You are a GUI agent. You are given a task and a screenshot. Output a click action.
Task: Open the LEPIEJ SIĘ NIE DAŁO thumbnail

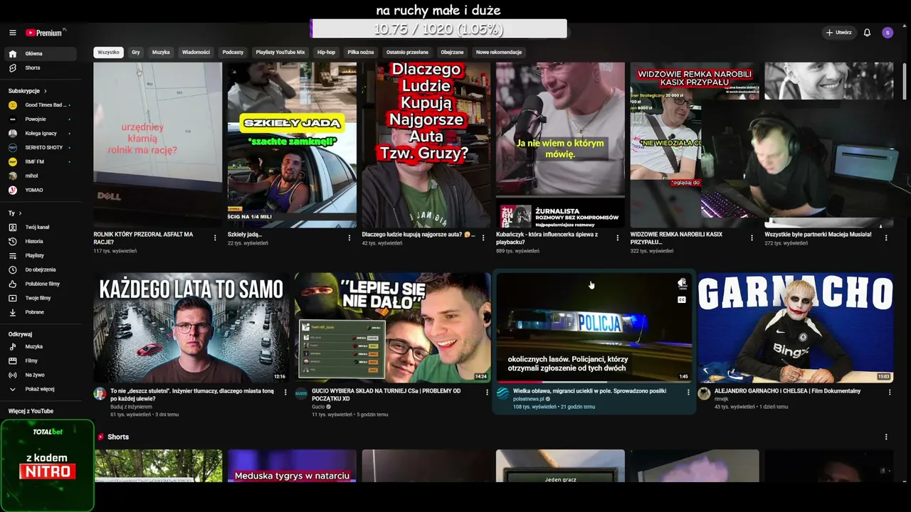[x=392, y=328]
